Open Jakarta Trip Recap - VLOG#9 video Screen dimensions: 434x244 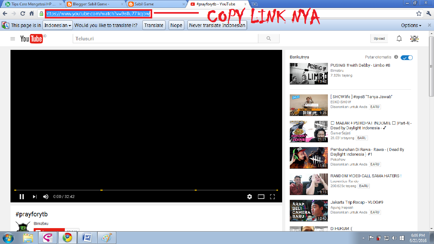(x=357, y=202)
